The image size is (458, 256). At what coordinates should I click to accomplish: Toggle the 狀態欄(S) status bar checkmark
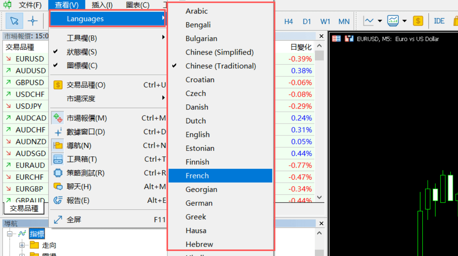[82, 52]
